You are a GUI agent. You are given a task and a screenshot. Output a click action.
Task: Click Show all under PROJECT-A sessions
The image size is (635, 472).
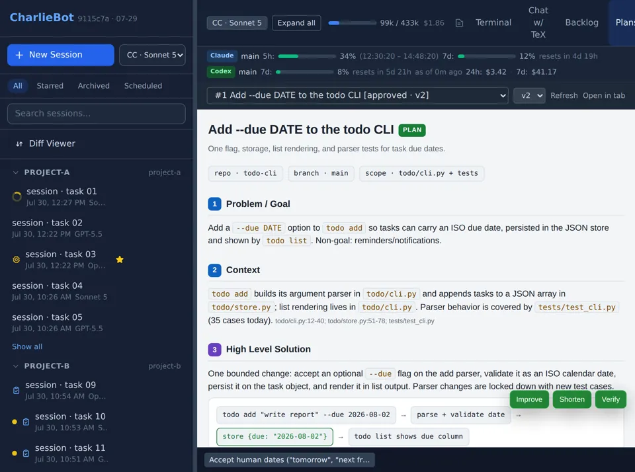coord(27,346)
